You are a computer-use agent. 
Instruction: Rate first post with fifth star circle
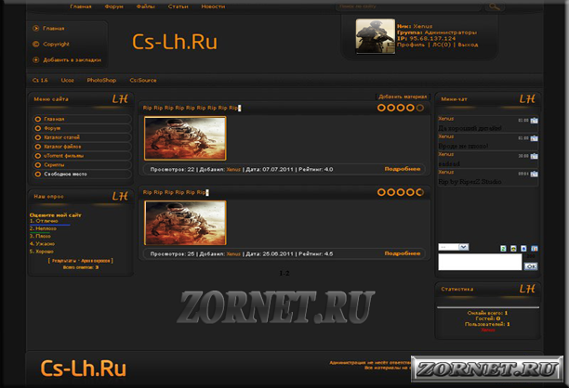[420, 109]
